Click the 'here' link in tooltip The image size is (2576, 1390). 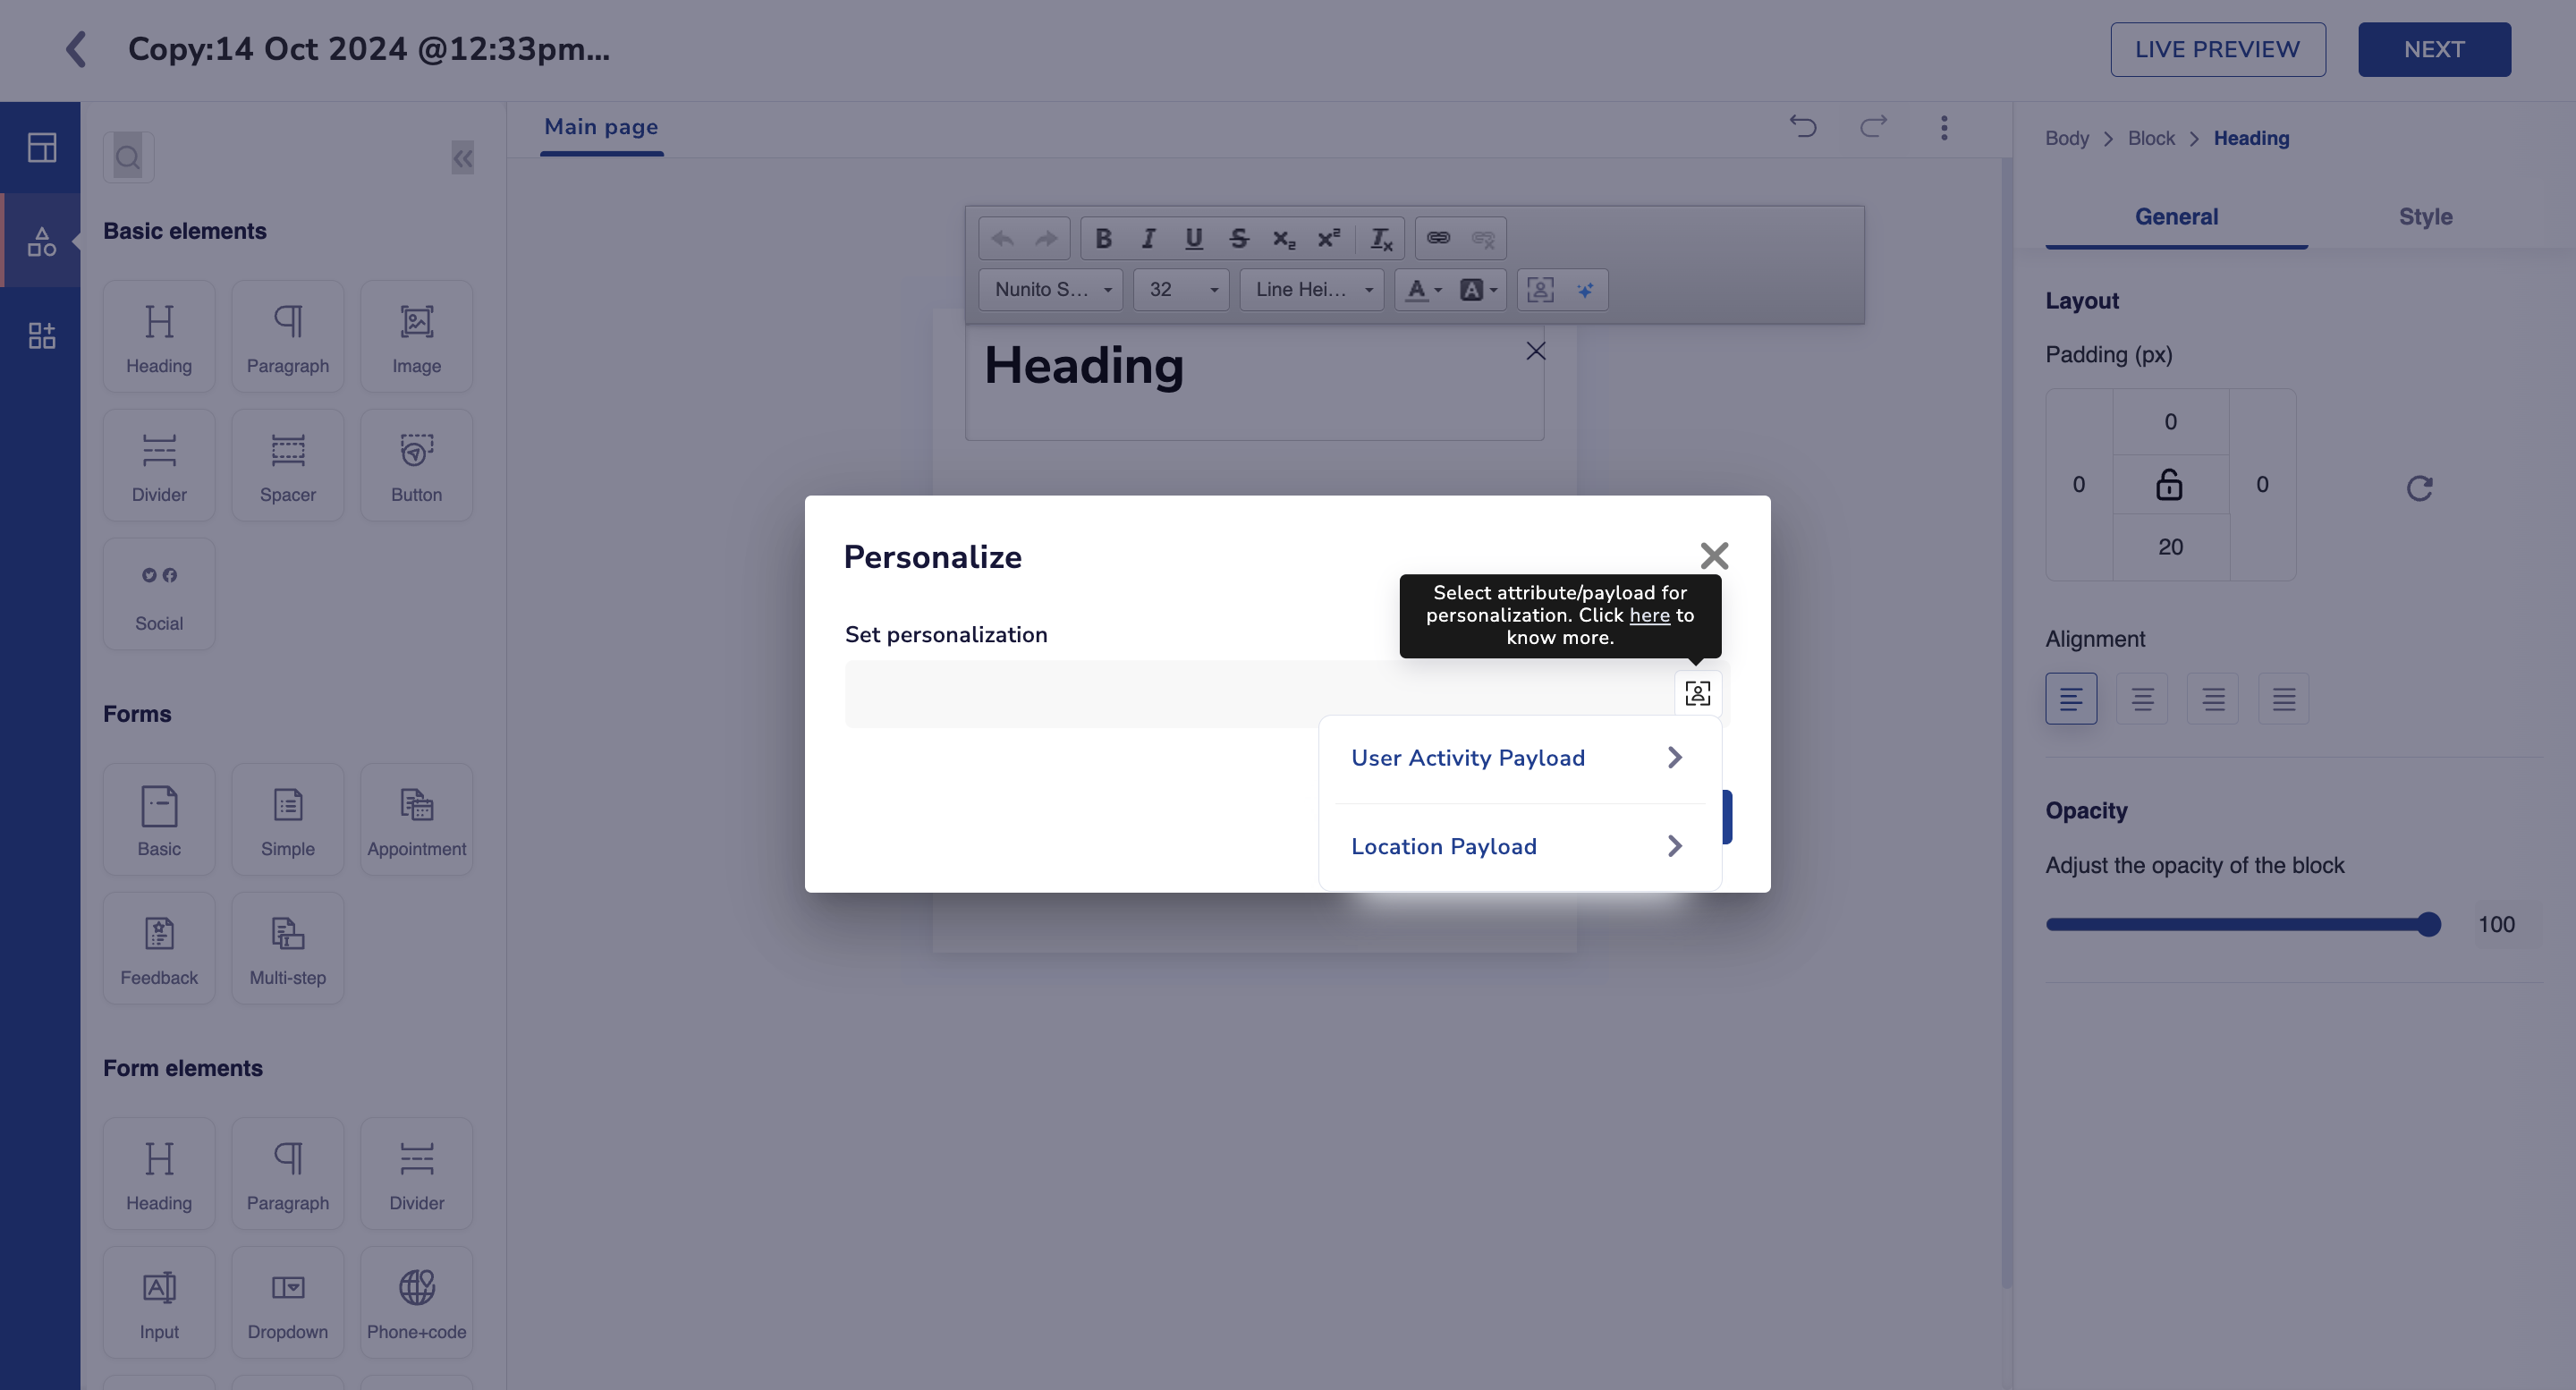[1649, 615]
